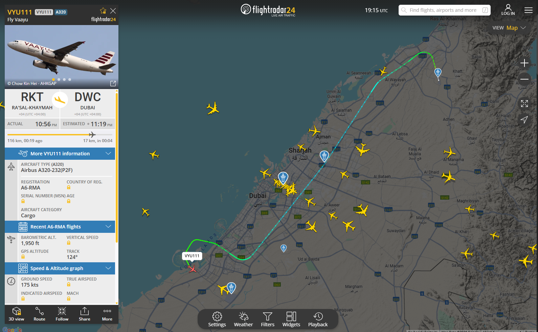Open the Filters tab in bottom bar
The image size is (538, 332).
[x=268, y=319]
